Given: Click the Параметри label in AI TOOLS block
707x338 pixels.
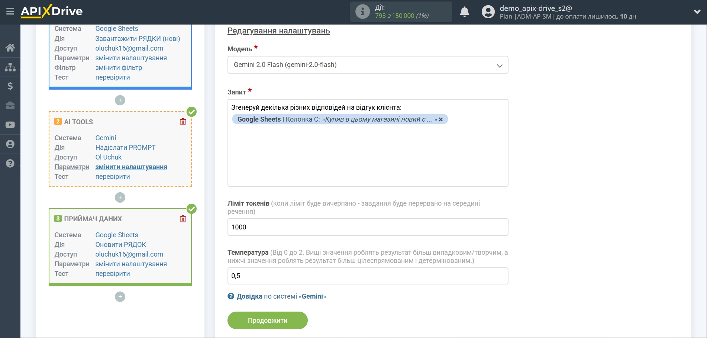Looking at the screenshot, I should [x=72, y=167].
